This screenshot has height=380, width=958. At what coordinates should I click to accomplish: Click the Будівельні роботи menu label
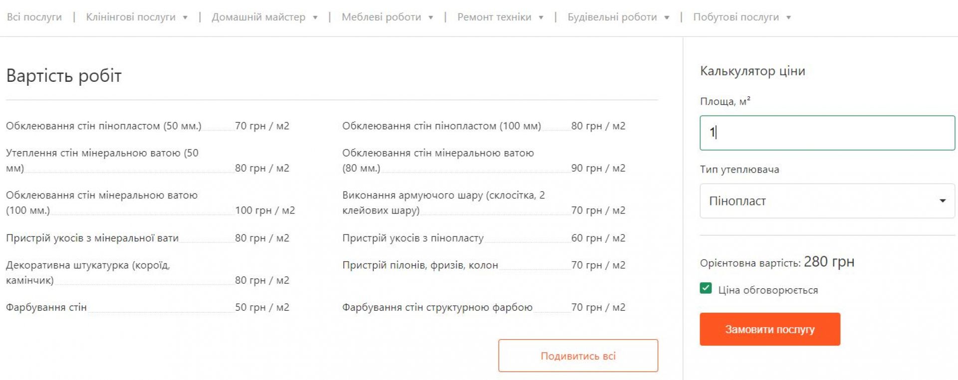[x=612, y=17]
